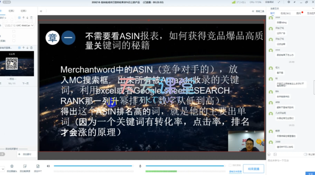Open the emoji picker in chat
This screenshot has width=315, height=175.
click(269, 154)
